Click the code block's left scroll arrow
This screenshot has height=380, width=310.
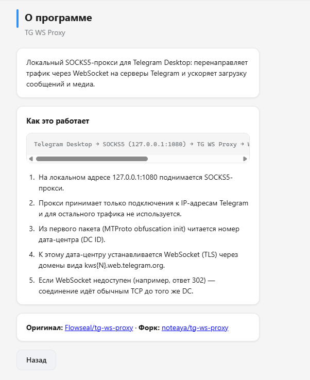click(31, 159)
